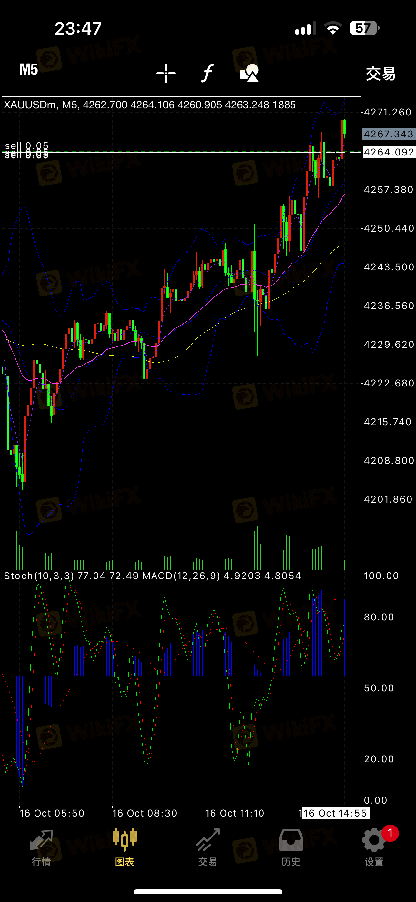Tap the 16 Oct 11:10 time label
Viewport: 416px width, 902px height.
[235, 813]
